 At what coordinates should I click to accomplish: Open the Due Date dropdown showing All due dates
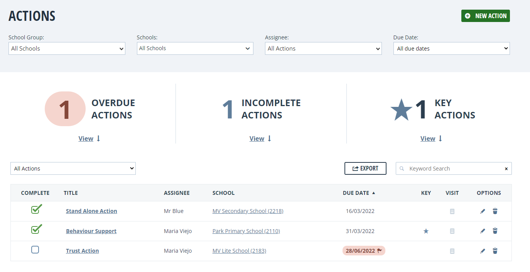(451, 48)
